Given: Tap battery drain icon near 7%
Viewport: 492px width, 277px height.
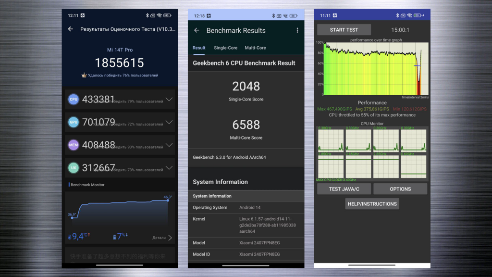Looking at the screenshot, I should point(114,237).
